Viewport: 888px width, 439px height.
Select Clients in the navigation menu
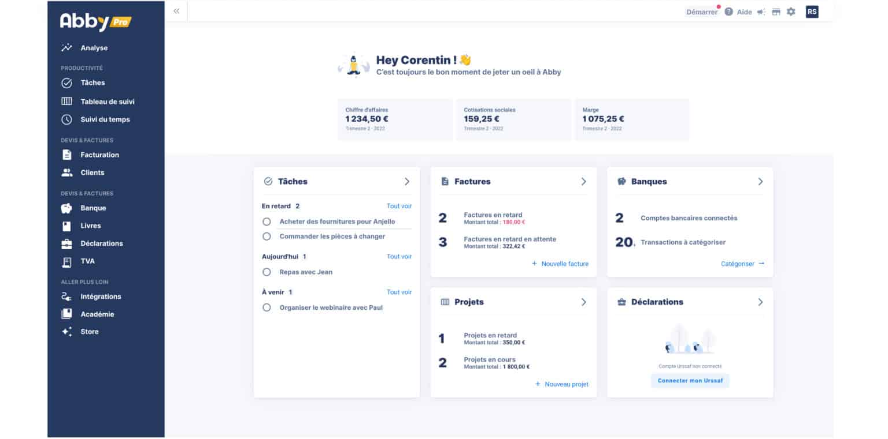point(92,172)
